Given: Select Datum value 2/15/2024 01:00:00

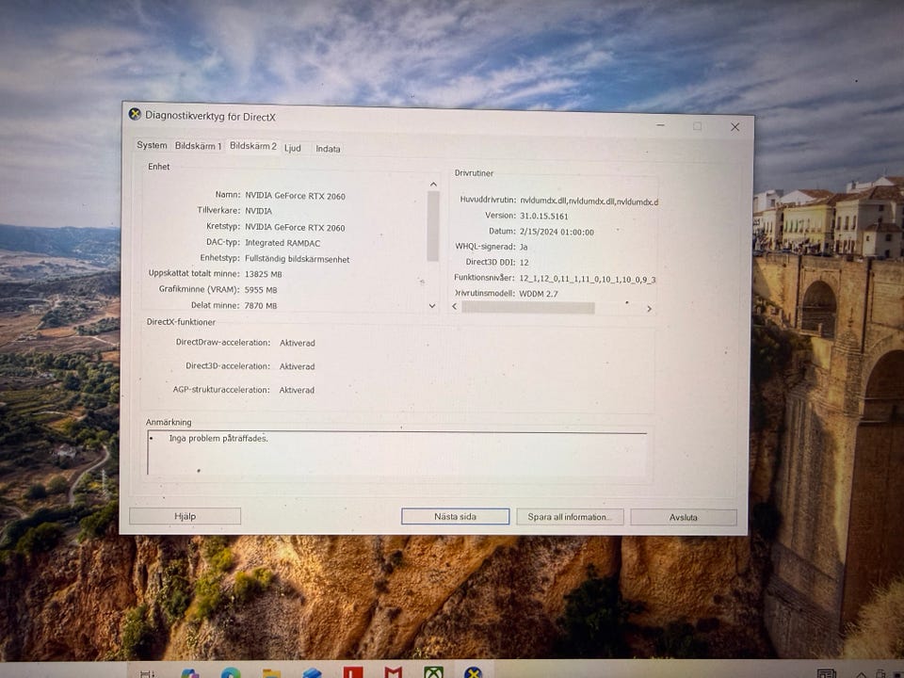Looking at the screenshot, I should coord(557,232).
